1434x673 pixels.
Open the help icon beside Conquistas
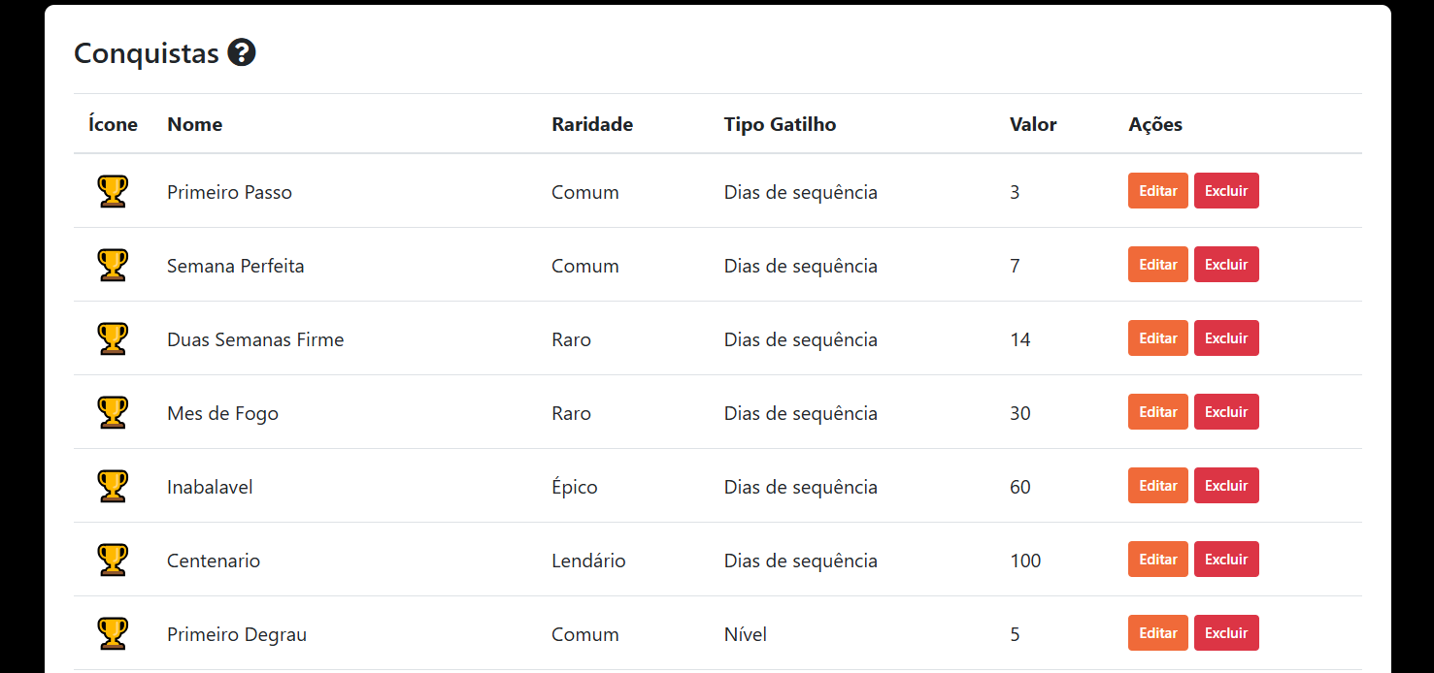241,52
